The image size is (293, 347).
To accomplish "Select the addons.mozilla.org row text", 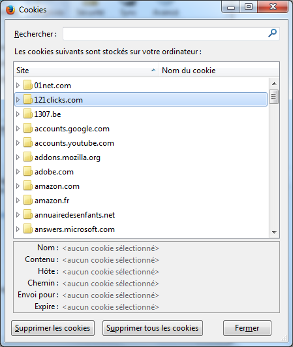I will (x=67, y=157).
